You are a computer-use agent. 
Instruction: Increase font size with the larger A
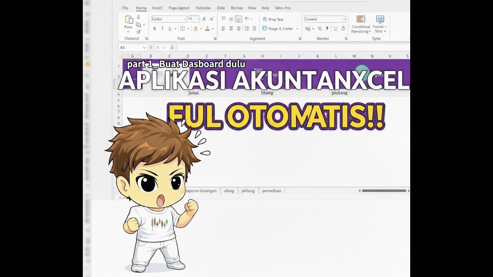[x=205, y=19]
